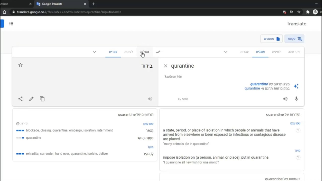Click the swap languages arrows icon
Viewport: 322px width, 181px height.
click(x=158, y=52)
